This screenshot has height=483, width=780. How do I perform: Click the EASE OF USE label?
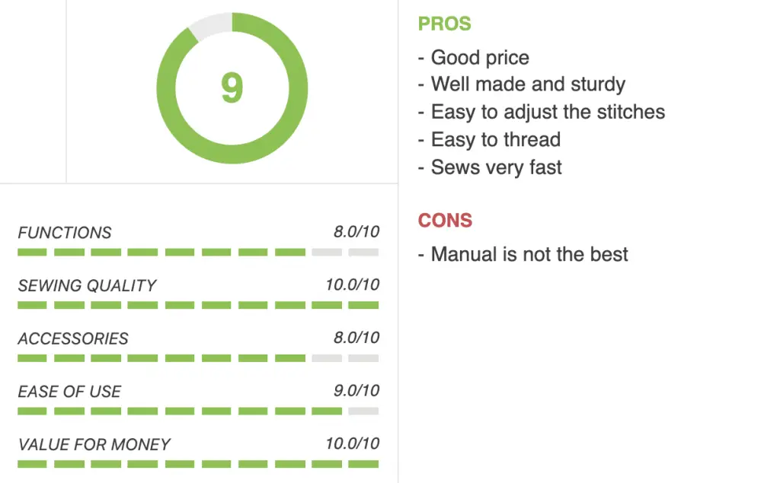click(69, 392)
